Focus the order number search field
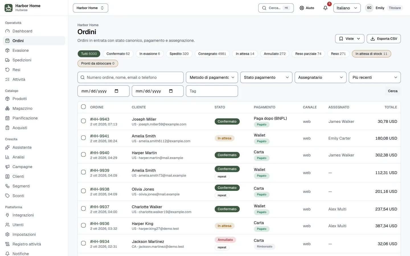Viewport: 410px width, 256px height. [130, 77]
